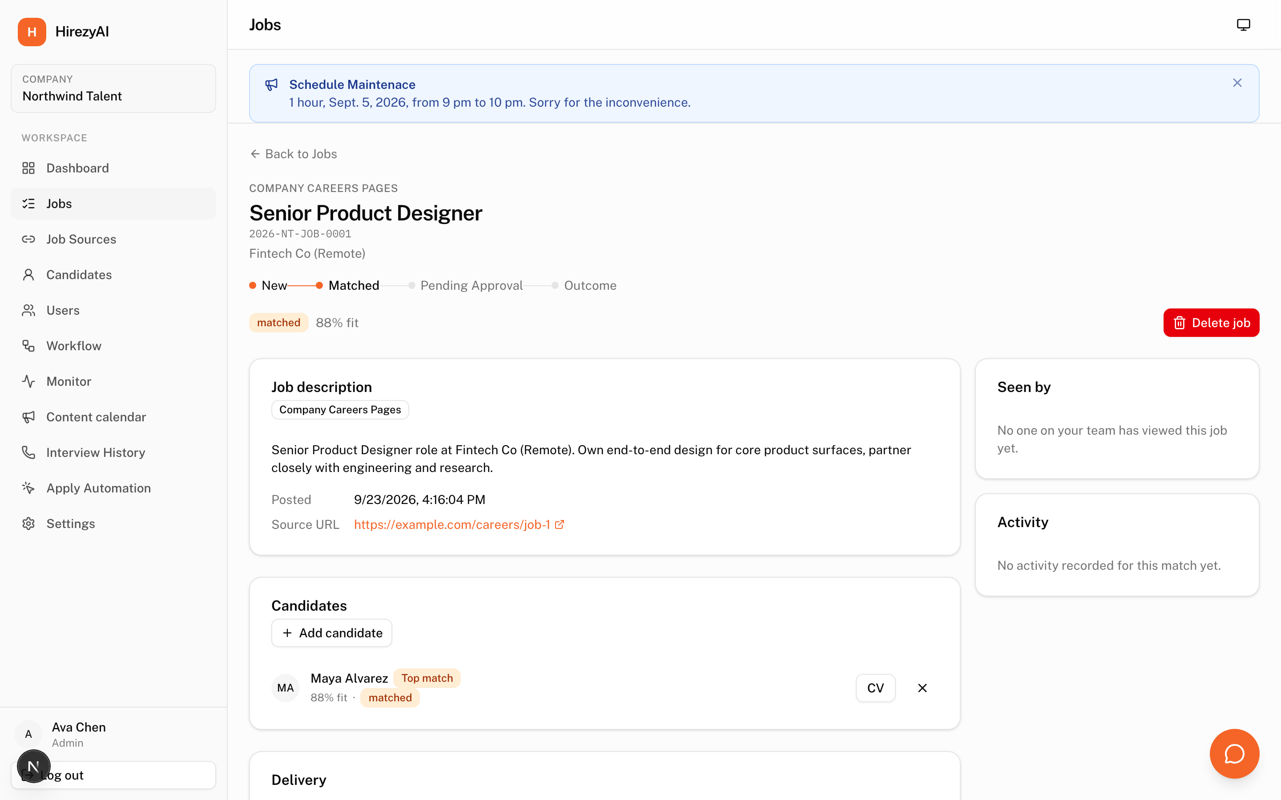Click the dark N badge at bottom left
Viewport: 1281px width, 800px height.
[x=33, y=766]
